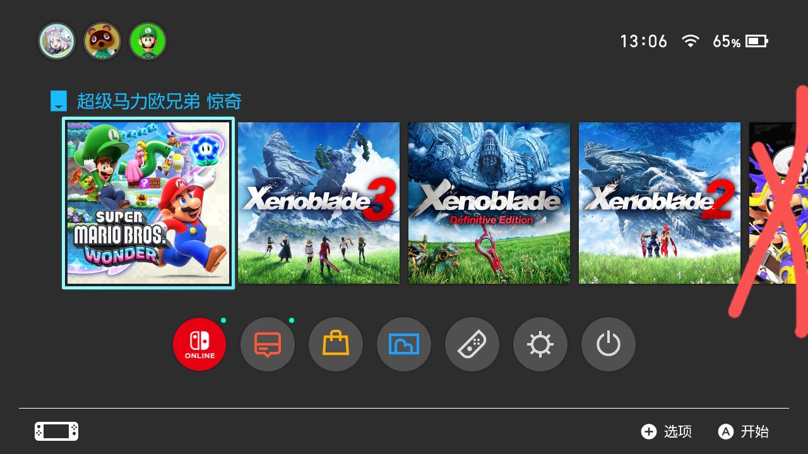This screenshot has width=808, height=454.
Task: Open the Luigi user avatar
Action: [148, 41]
